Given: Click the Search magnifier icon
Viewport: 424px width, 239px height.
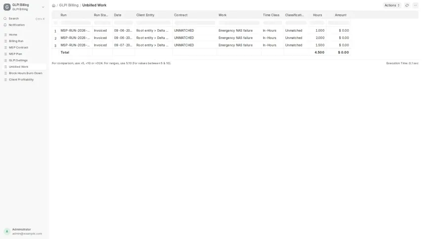Looking at the screenshot, I should pyautogui.click(x=5, y=18).
